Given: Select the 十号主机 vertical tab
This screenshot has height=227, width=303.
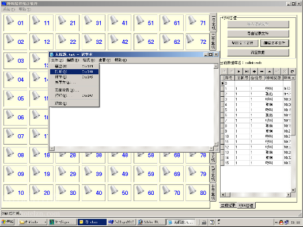Looking at the screenshot, I should [213, 192].
